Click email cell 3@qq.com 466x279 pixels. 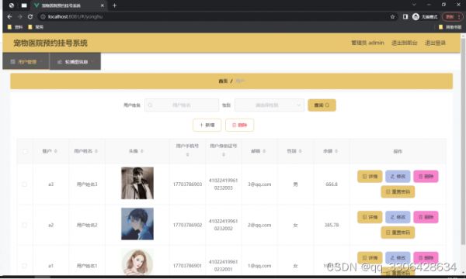tap(259, 184)
